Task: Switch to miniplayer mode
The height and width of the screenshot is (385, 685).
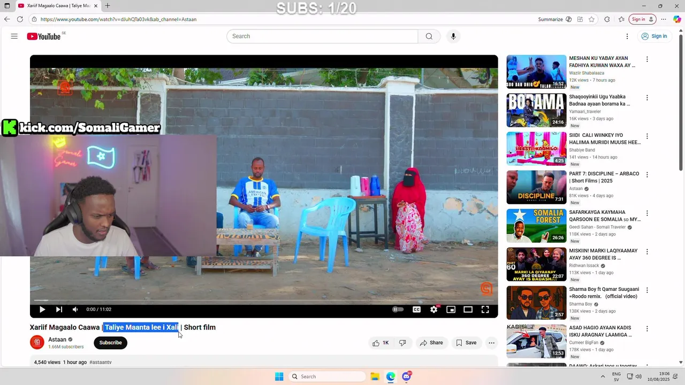Action: (x=451, y=309)
